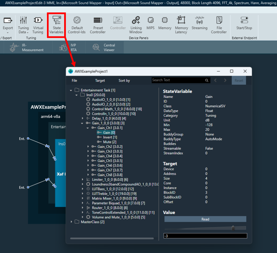Click the NumericalSV class value
Viewport: 277px width, 253px height.
tap(215, 106)
